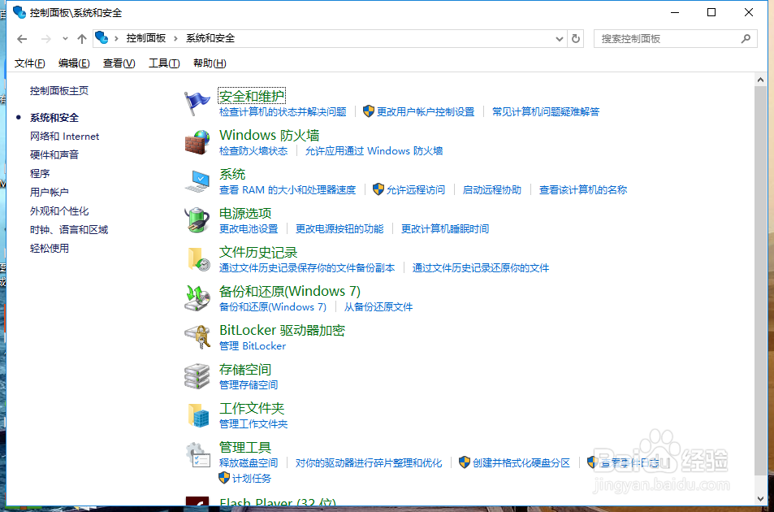The width and height of the screenshot is (774, 512).
Task: Click the Flash Player icon at the bottom
Action: click(x=197, y=501)
